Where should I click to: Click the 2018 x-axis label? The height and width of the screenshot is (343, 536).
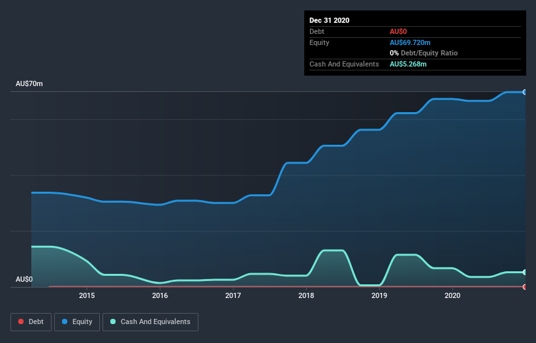(x=306, y=295)
